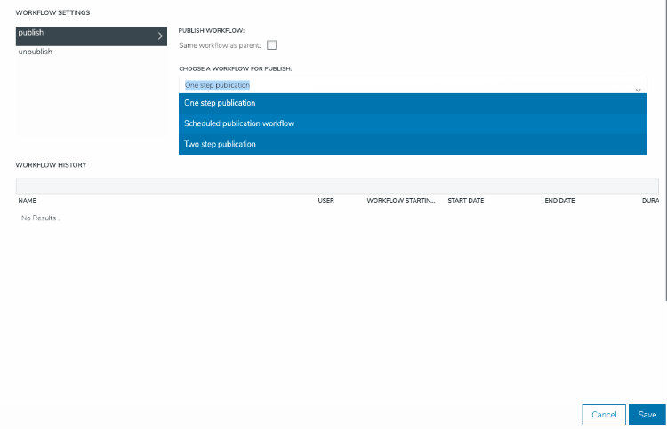
Task: Sort history by the NAME column
Action: [28, 201]
